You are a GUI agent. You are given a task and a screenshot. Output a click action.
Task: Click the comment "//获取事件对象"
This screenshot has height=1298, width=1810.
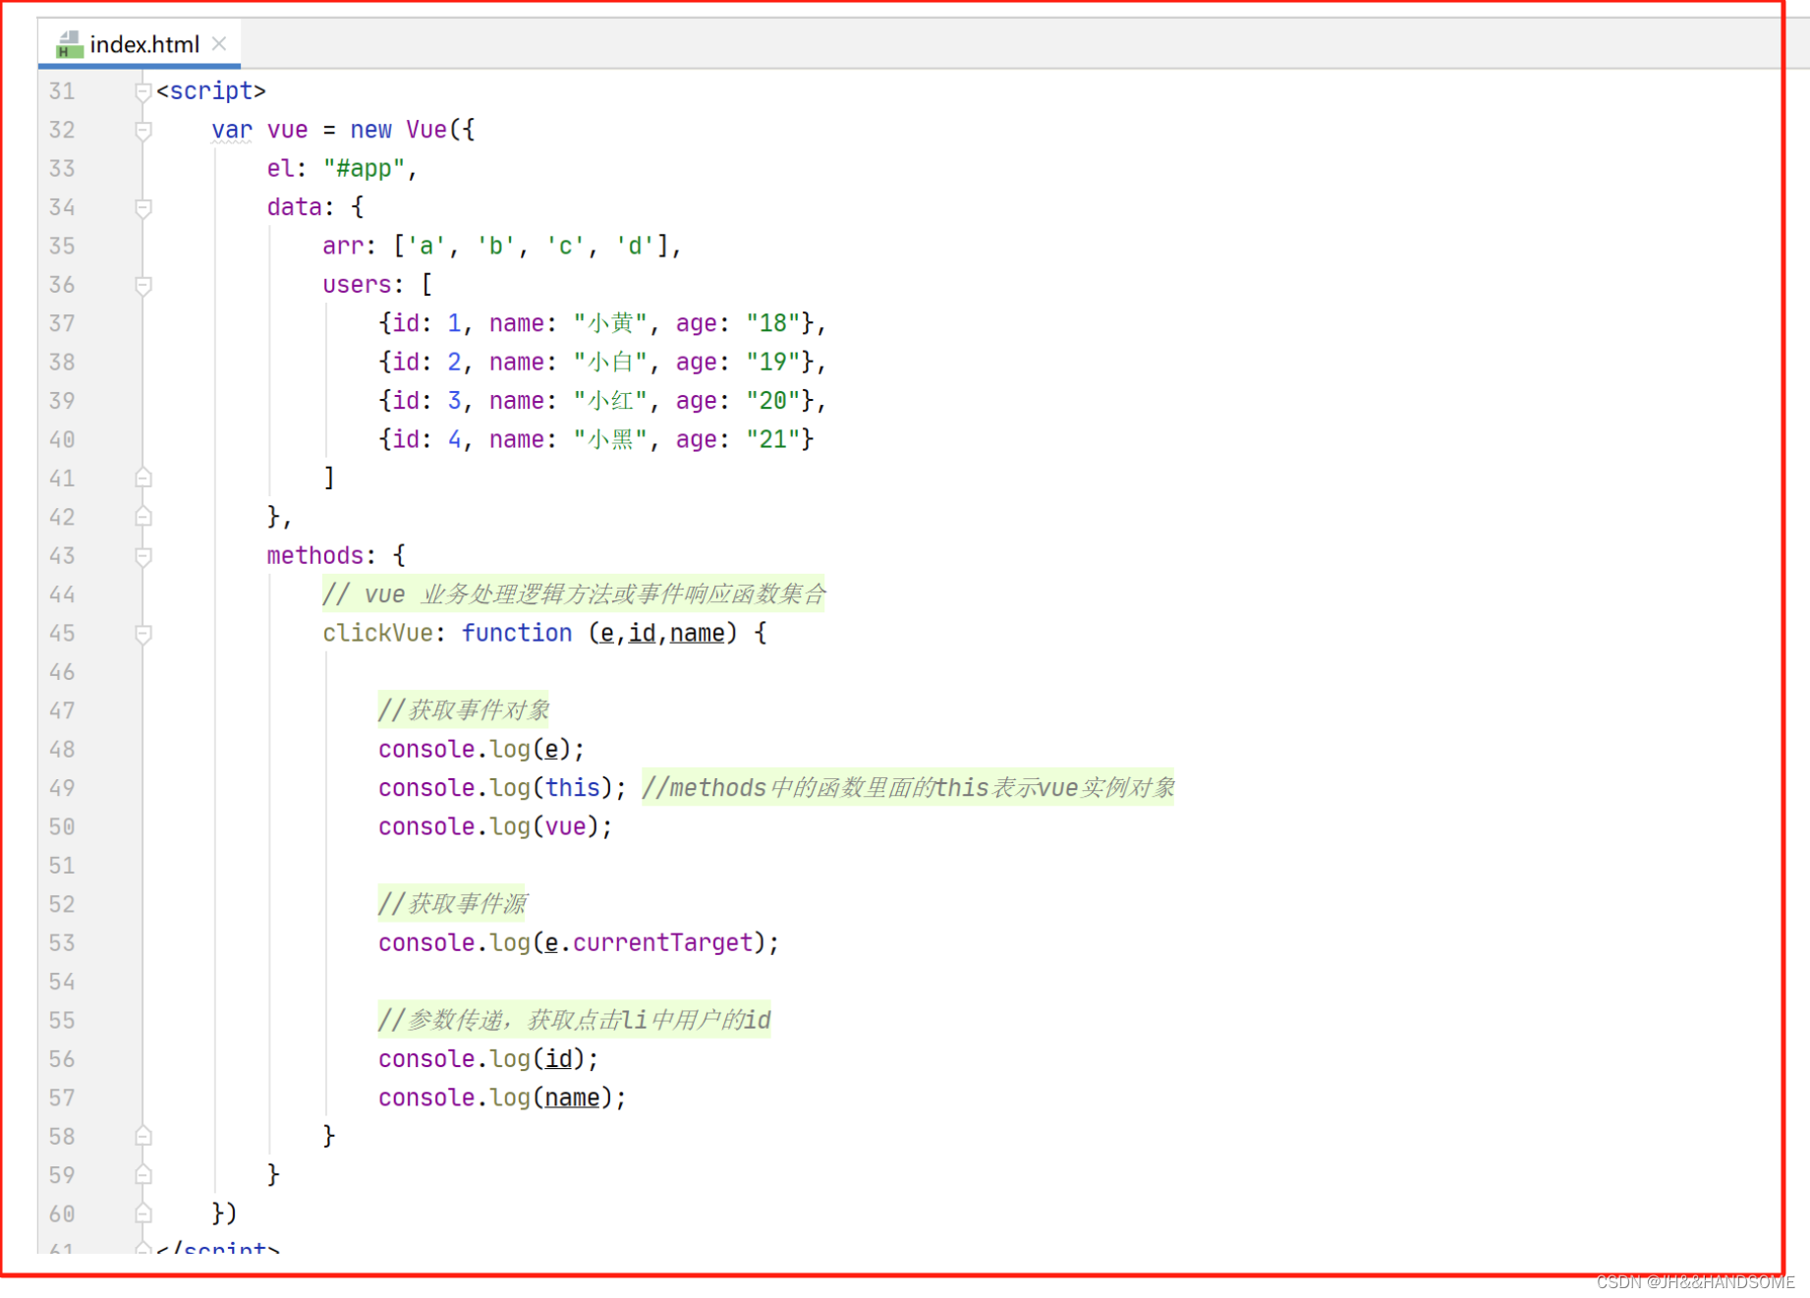[464, 710]
